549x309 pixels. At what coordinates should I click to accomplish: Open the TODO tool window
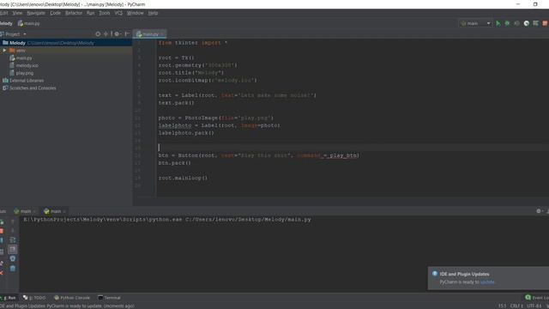tap(34, 298)
